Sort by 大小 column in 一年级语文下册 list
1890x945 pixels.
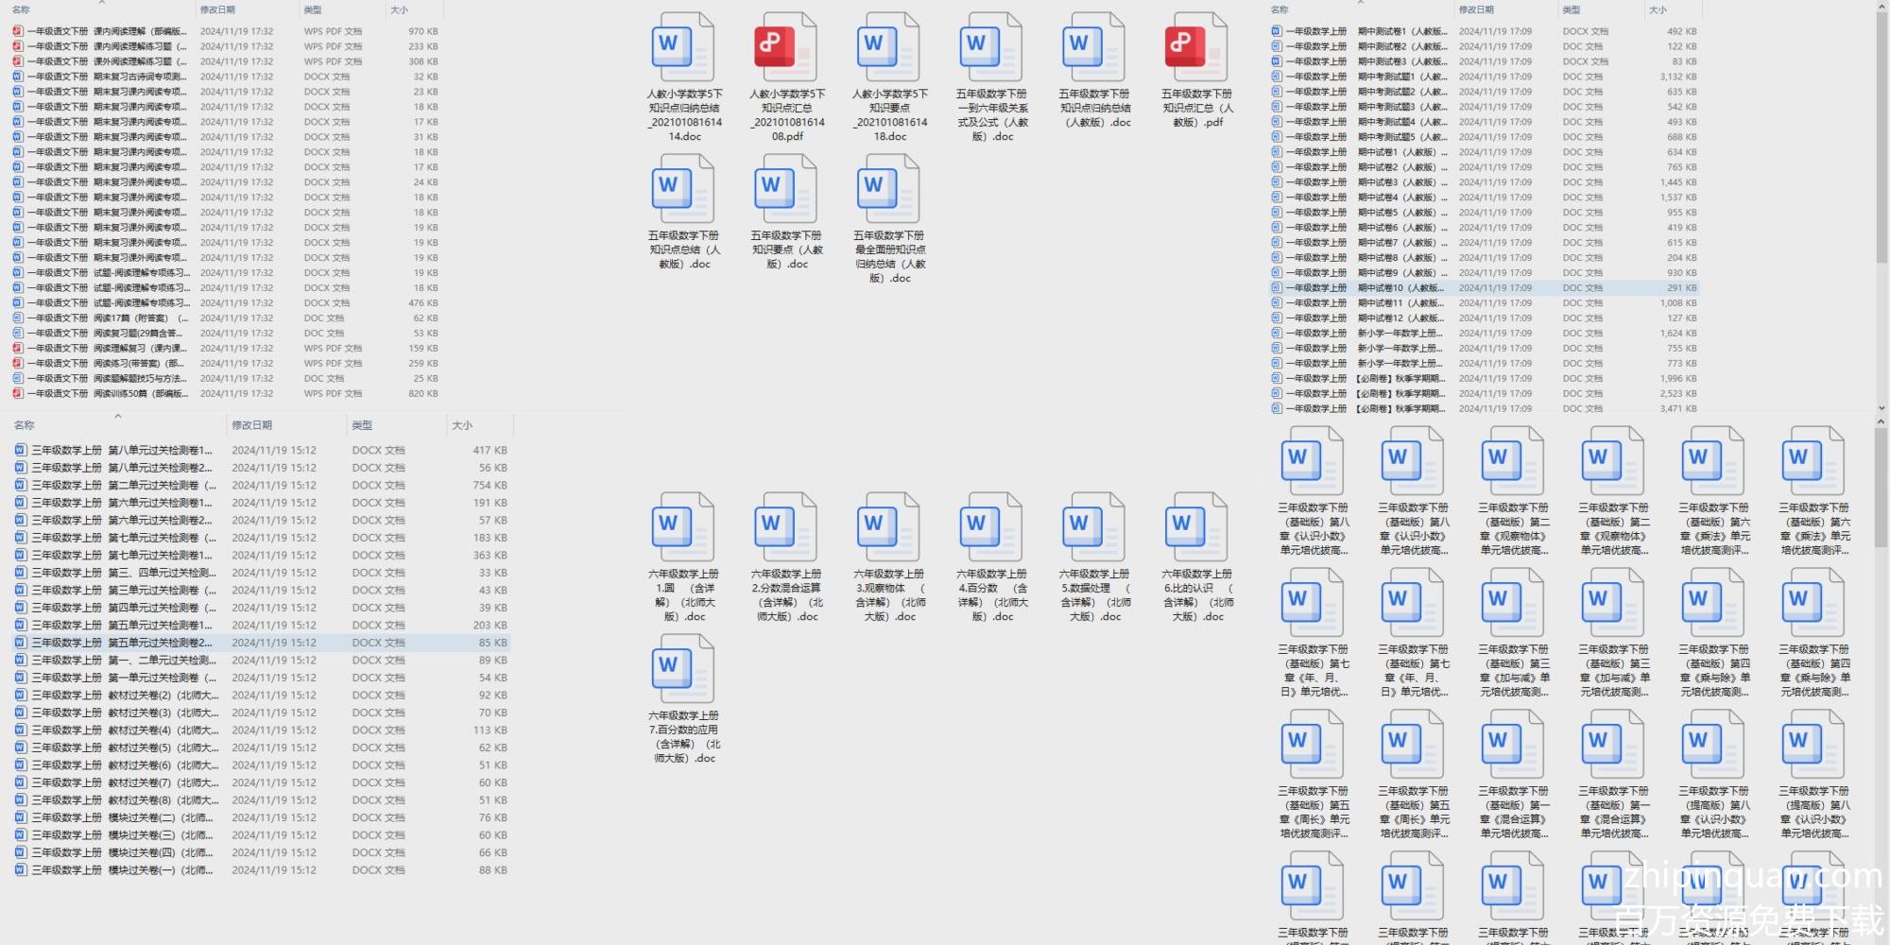tap(400, 9)
